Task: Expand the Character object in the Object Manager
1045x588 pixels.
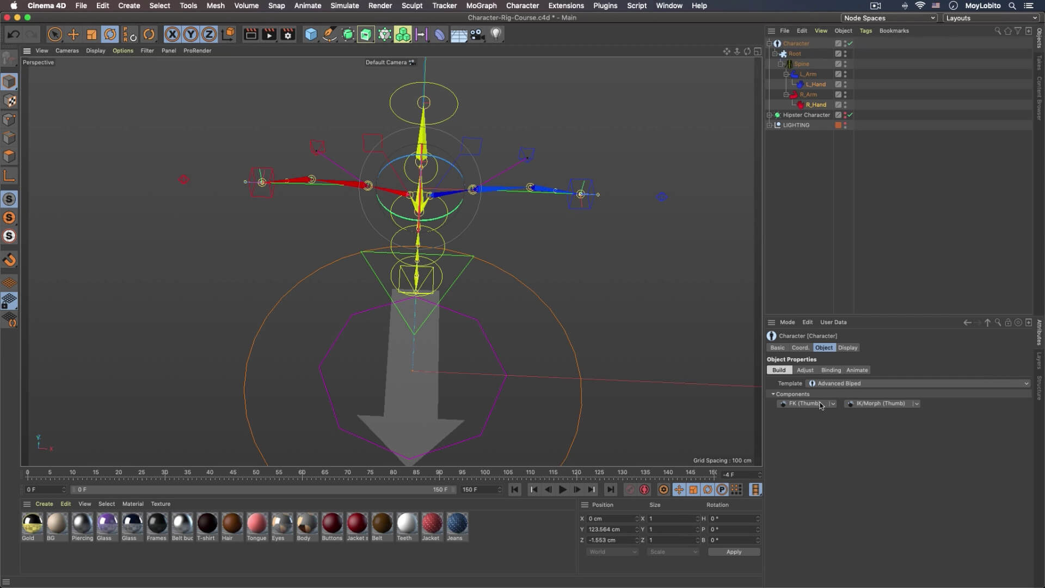Action: (769, 43)
